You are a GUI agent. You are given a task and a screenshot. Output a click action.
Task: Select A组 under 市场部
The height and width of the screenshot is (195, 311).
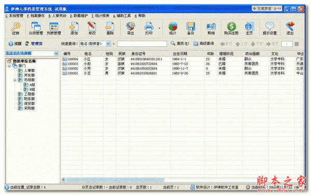tap(32, 85)
